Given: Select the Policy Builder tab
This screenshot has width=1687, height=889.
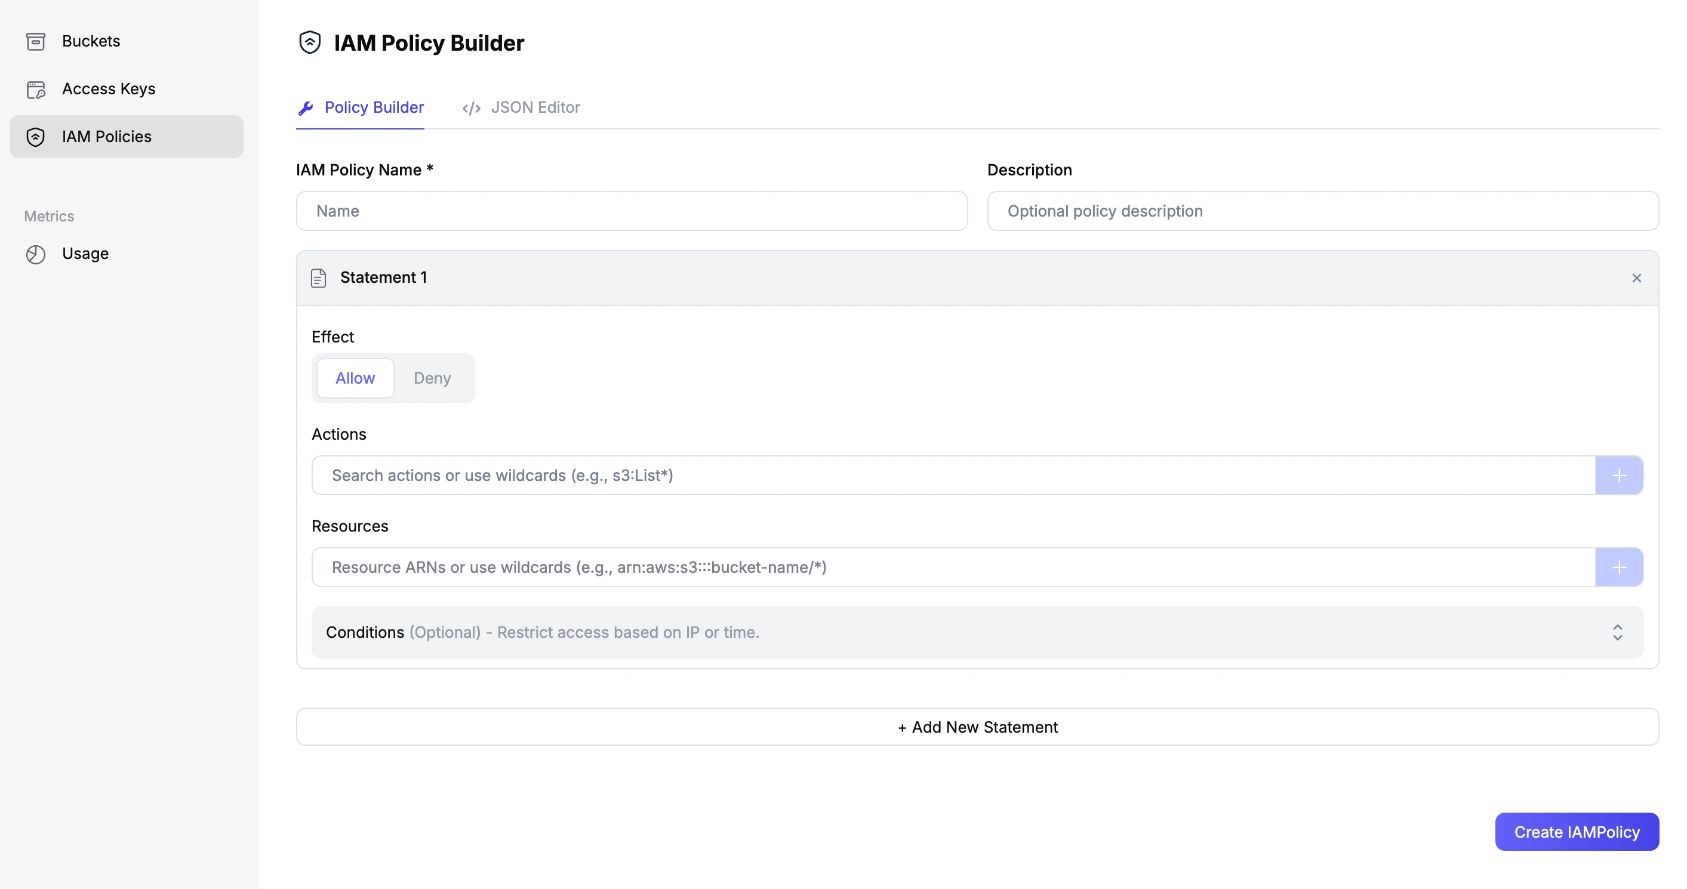Looking at the screenshot, I should 373,107.
